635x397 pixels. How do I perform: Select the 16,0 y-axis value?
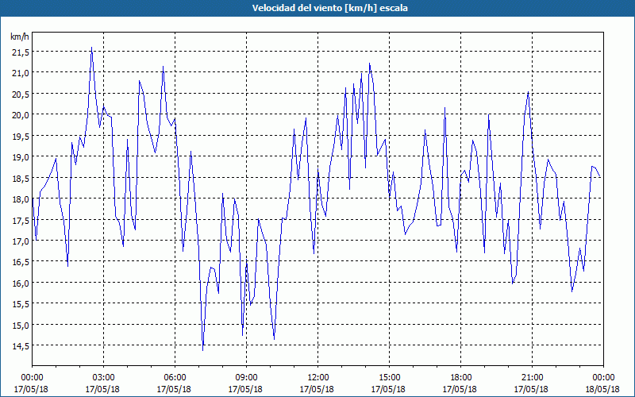click(x=21, y=283)
